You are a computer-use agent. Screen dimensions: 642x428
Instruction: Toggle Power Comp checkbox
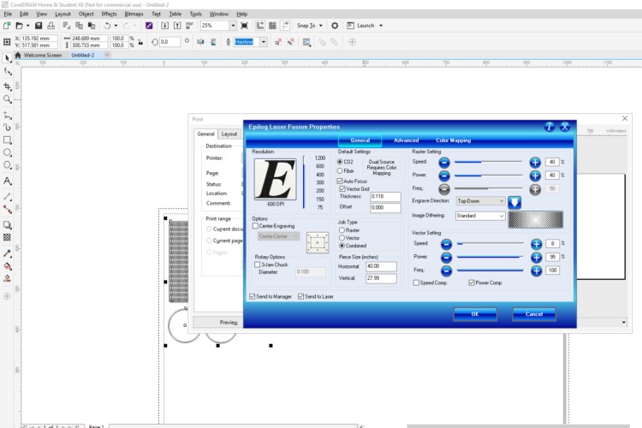coord(472,282)
